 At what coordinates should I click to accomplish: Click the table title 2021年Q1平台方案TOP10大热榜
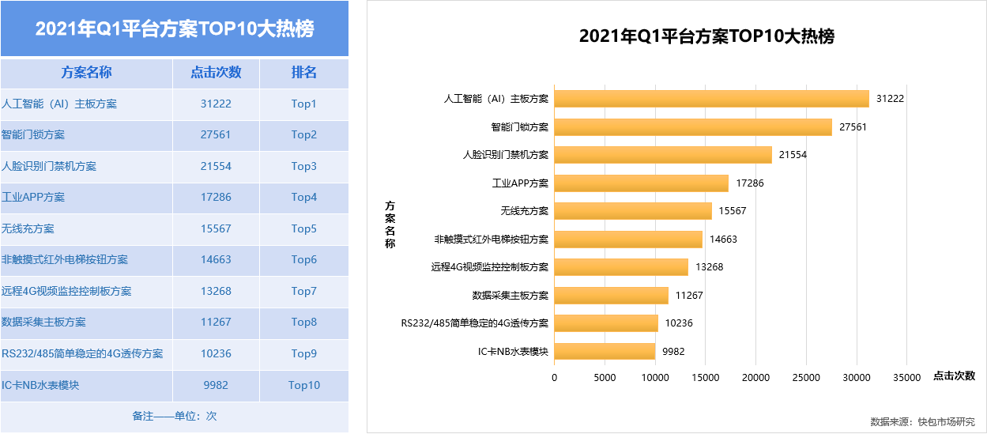[175, 29]
